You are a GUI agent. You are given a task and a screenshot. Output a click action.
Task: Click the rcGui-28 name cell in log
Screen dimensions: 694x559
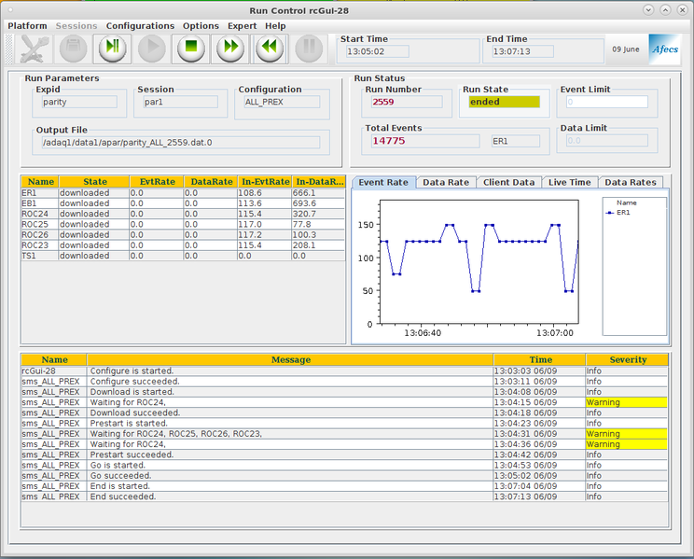(x=53, y=371)
